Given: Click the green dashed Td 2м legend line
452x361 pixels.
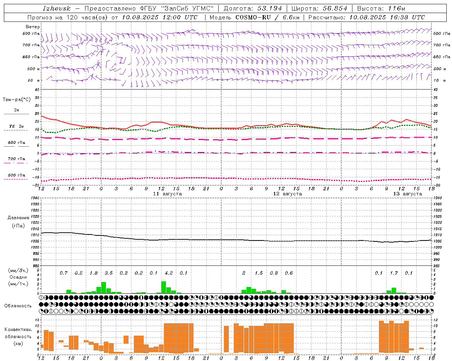Looking at the screenshot, I should tap(16, 130).
